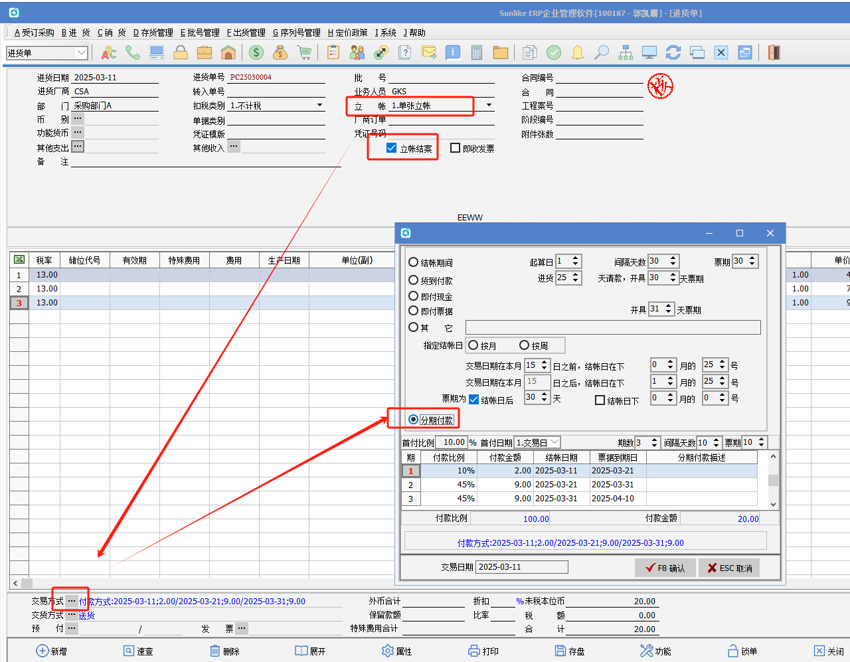Click the organization chart toolbar icon
The height and width of the screenshot is (662, 850).
coord(626,52)
